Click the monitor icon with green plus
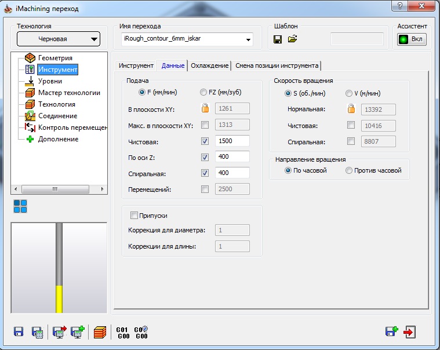Screen dimensions: 440x350 tap(78, 332)
